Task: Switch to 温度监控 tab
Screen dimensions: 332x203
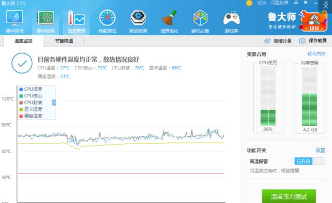Action: pyautogui.click(x=23, y=41)
